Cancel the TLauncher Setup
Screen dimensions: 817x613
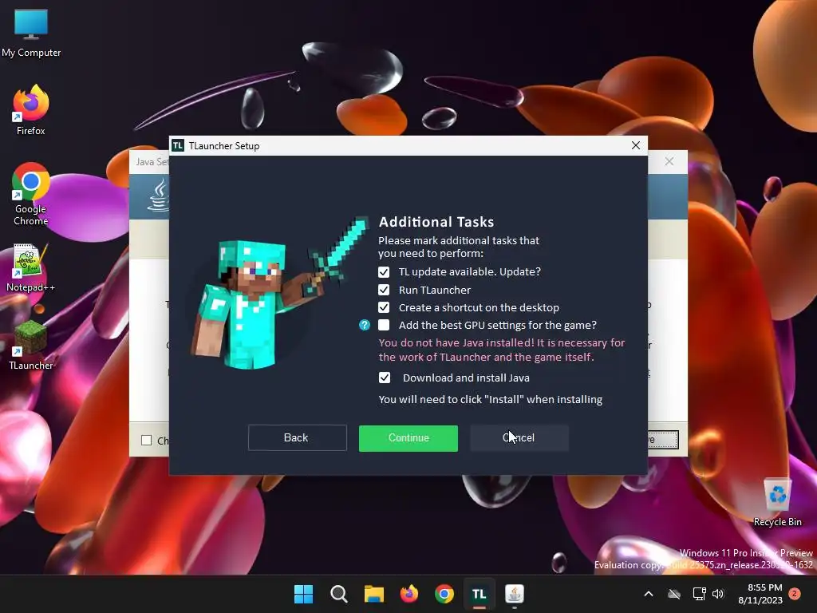pyautogui.click(x=519, y=438)
